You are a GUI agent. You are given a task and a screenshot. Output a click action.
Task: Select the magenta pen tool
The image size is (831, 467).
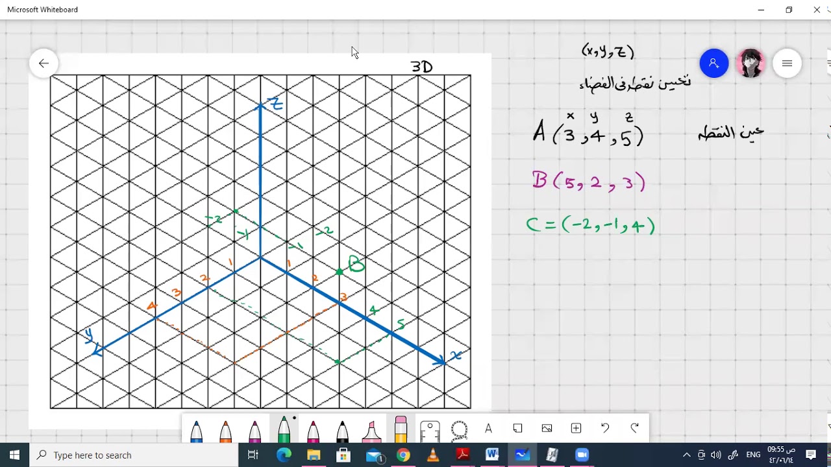[x=313, y=431]
